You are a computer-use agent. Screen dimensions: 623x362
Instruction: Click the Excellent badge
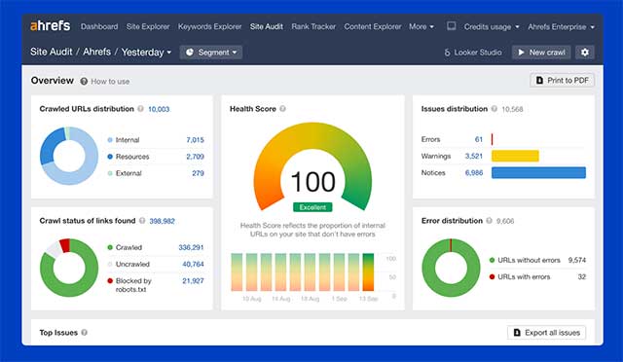[312, 207]
